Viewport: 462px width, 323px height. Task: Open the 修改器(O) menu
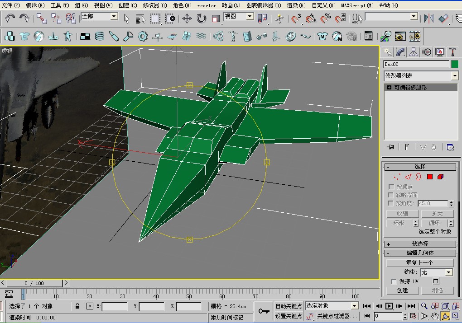pyautogui.click(x=155, y=5)
